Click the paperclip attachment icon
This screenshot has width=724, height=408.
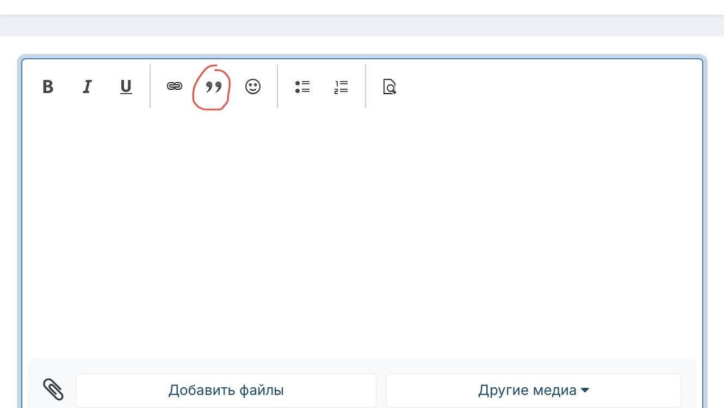click(53, 390)
